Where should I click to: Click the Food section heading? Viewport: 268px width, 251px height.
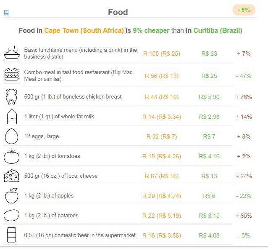click(118, 12)
